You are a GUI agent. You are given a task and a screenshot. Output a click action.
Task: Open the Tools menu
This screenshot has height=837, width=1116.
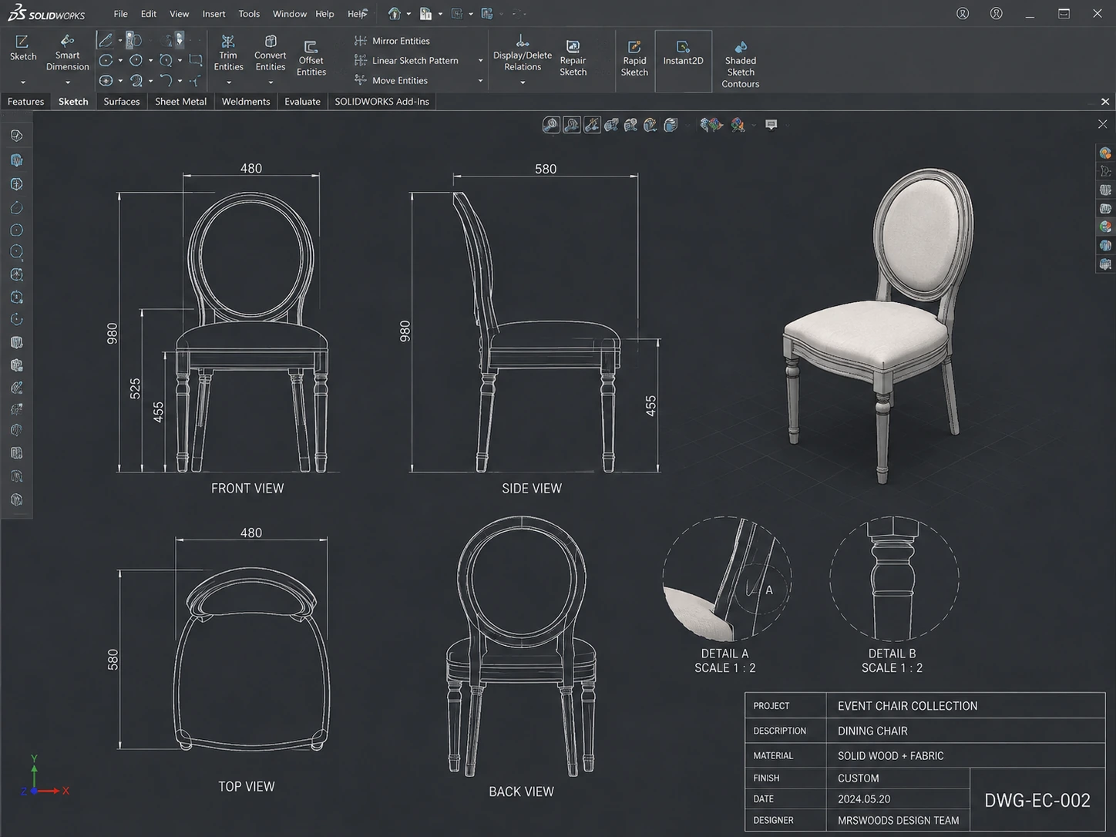tap(249, 14)
